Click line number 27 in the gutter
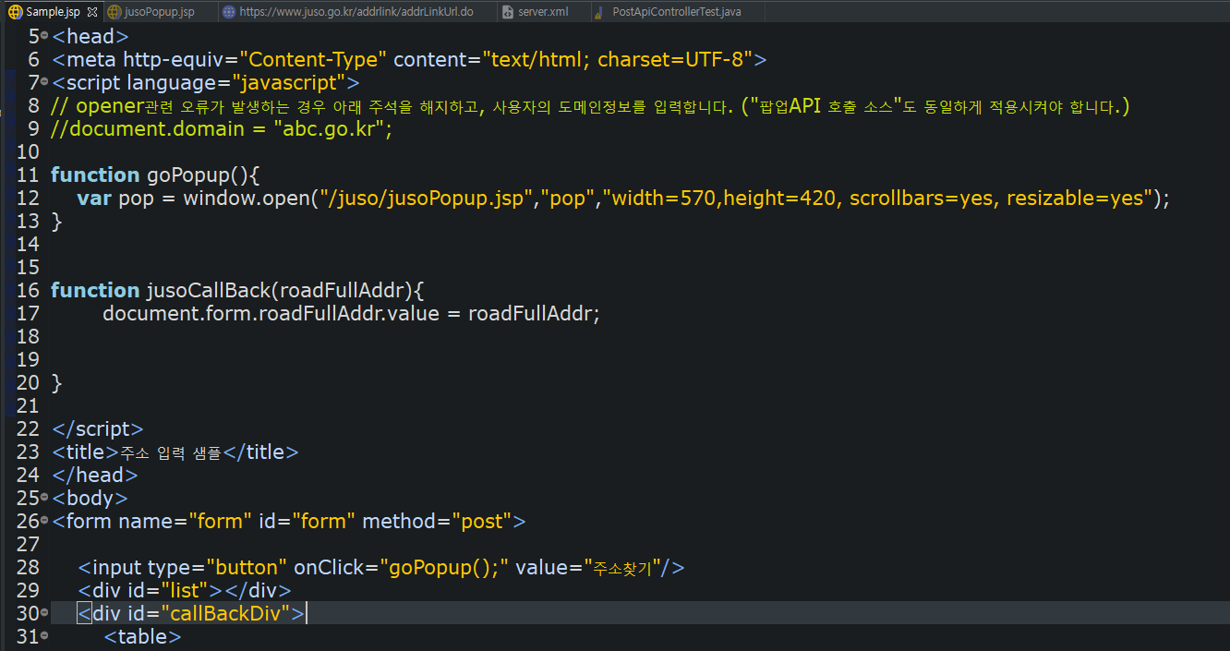 point(28,545)
